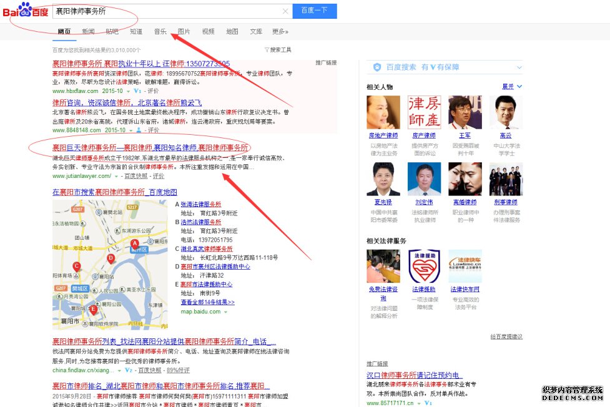Image resolution: width=610 pixels, height=407 pixels.
Task: Click the person icon beside www.8848148.com
Action: (139, 130)
